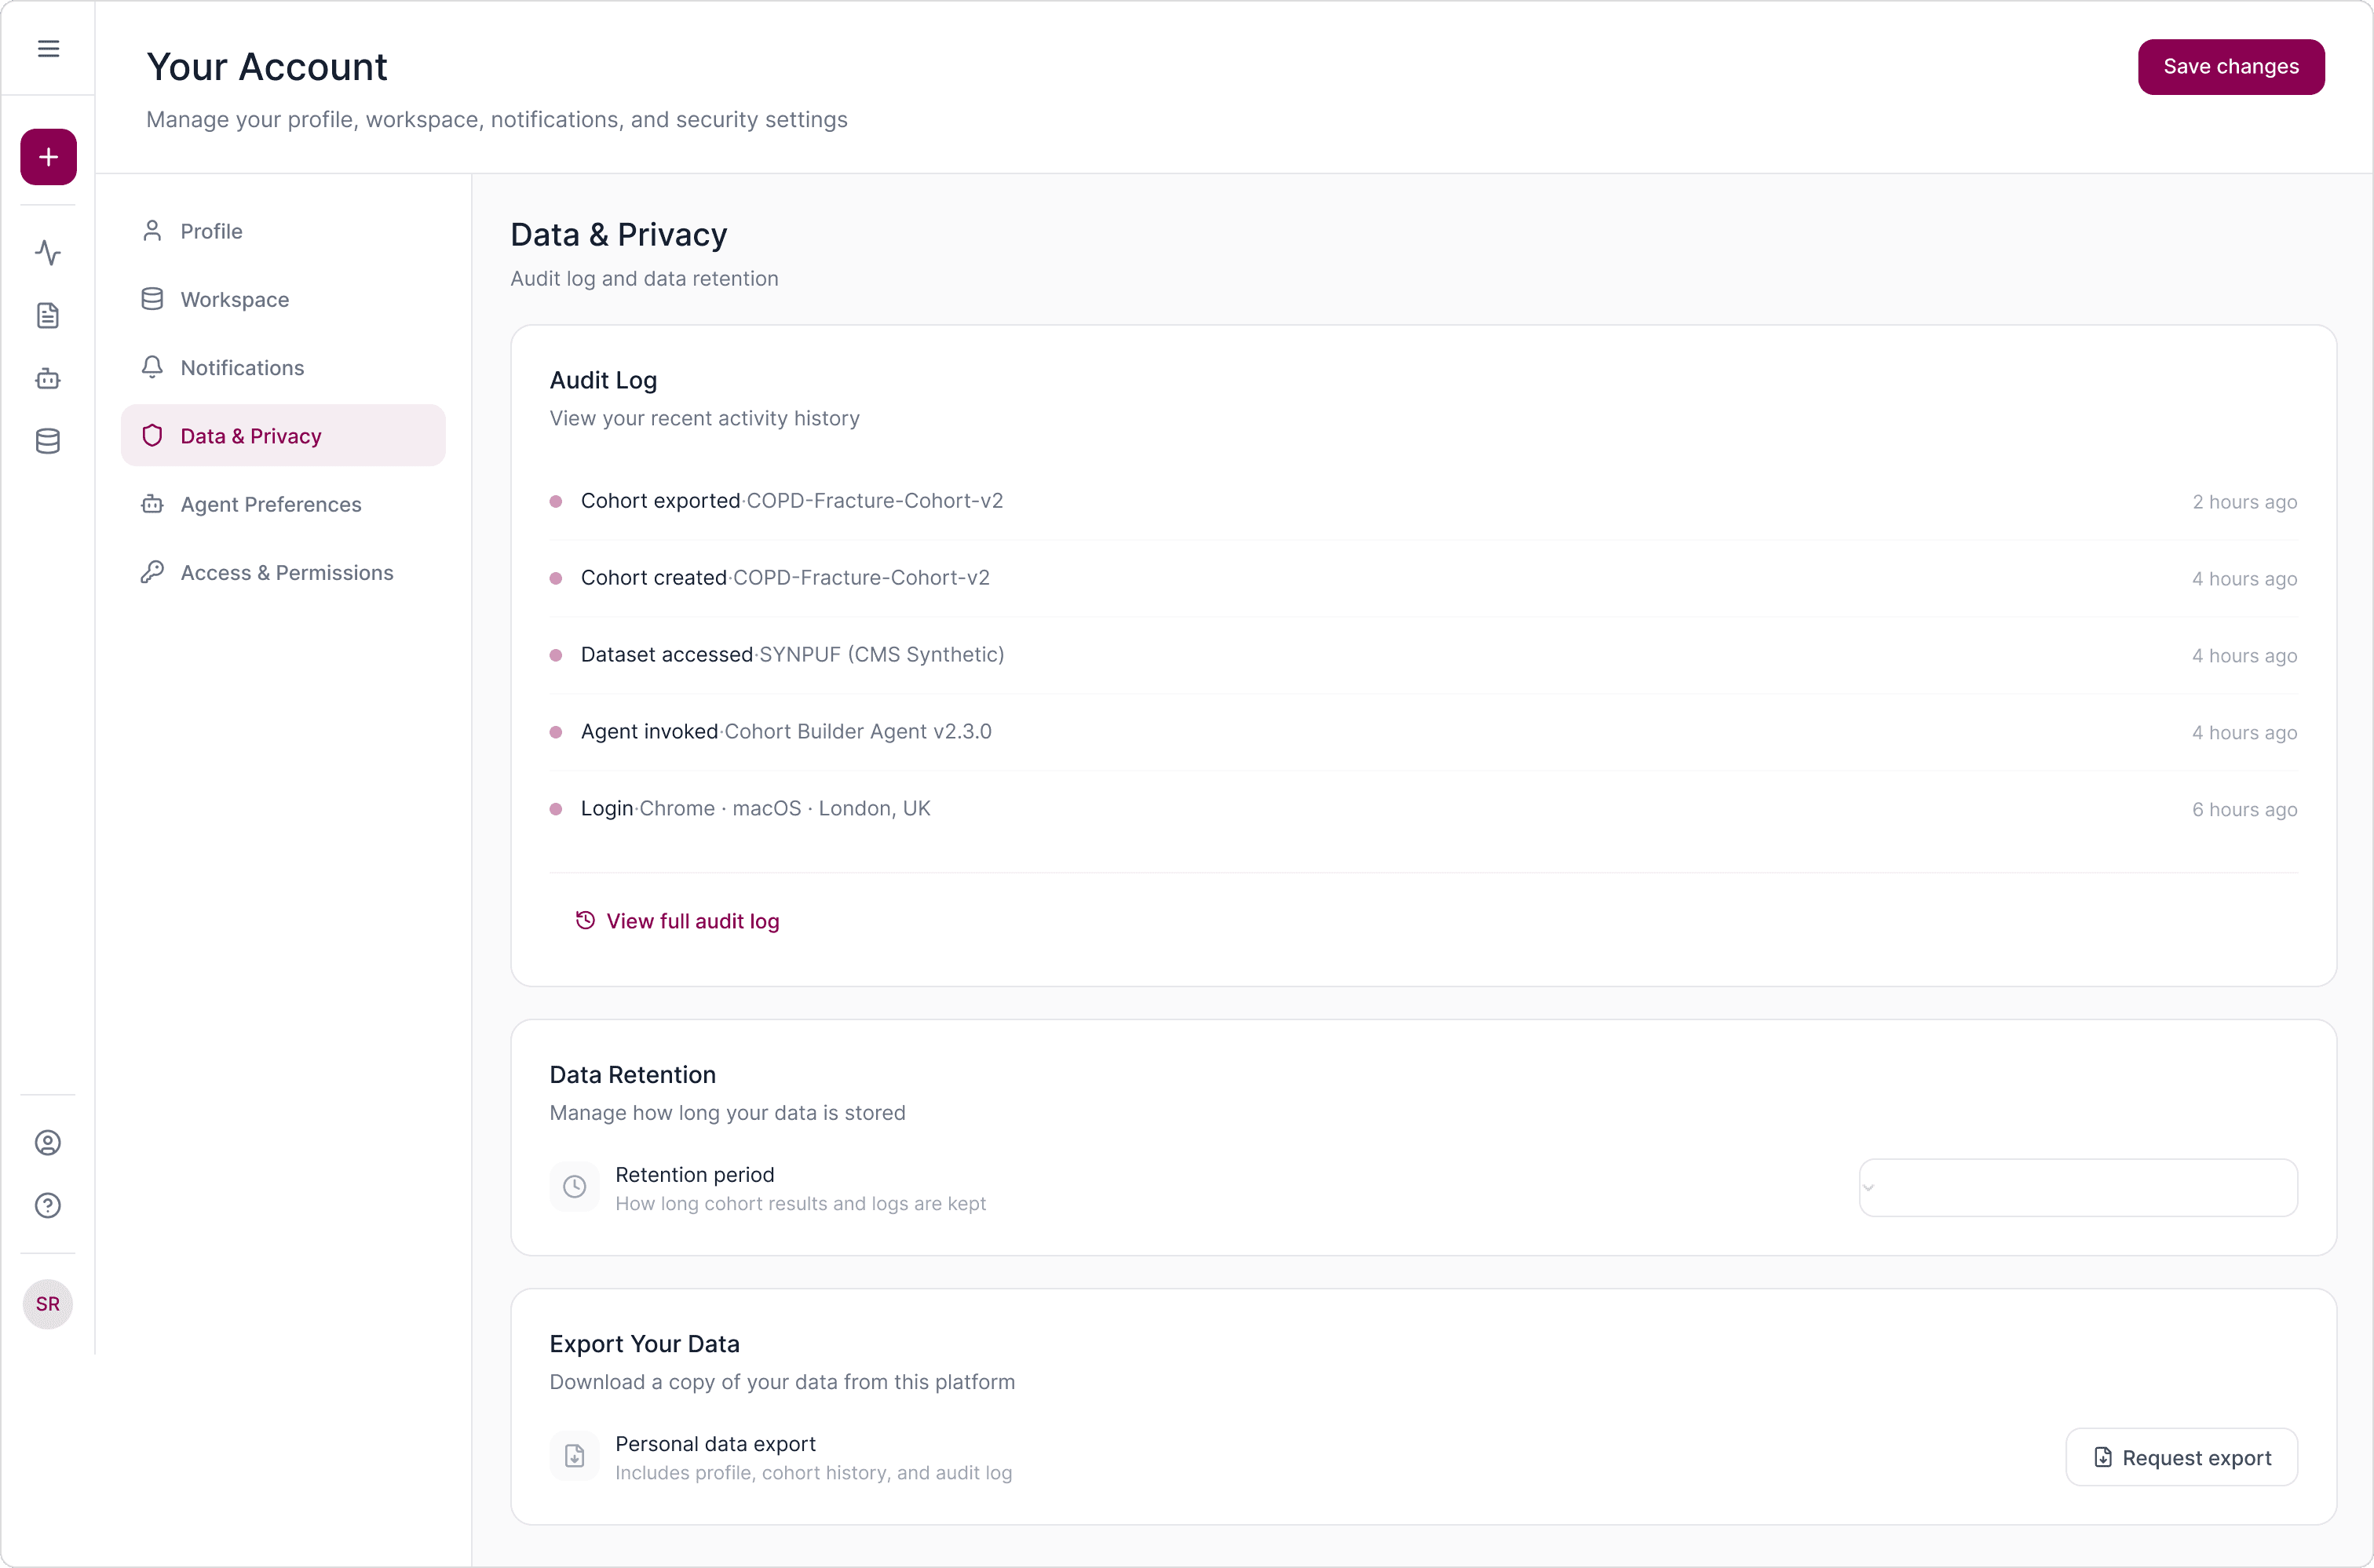Click the user account circle icon

tap(48, 1143)
